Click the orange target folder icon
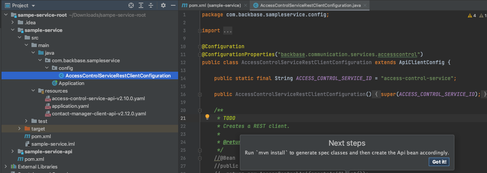Image resolution: width=487 pixels, height=173 pixels. click(x=27, y=129)
